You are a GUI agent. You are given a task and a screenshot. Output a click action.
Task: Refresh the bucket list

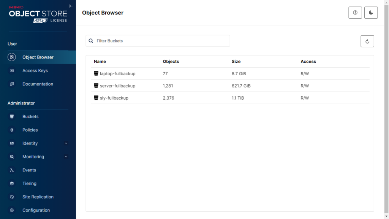tap(367, 41)
